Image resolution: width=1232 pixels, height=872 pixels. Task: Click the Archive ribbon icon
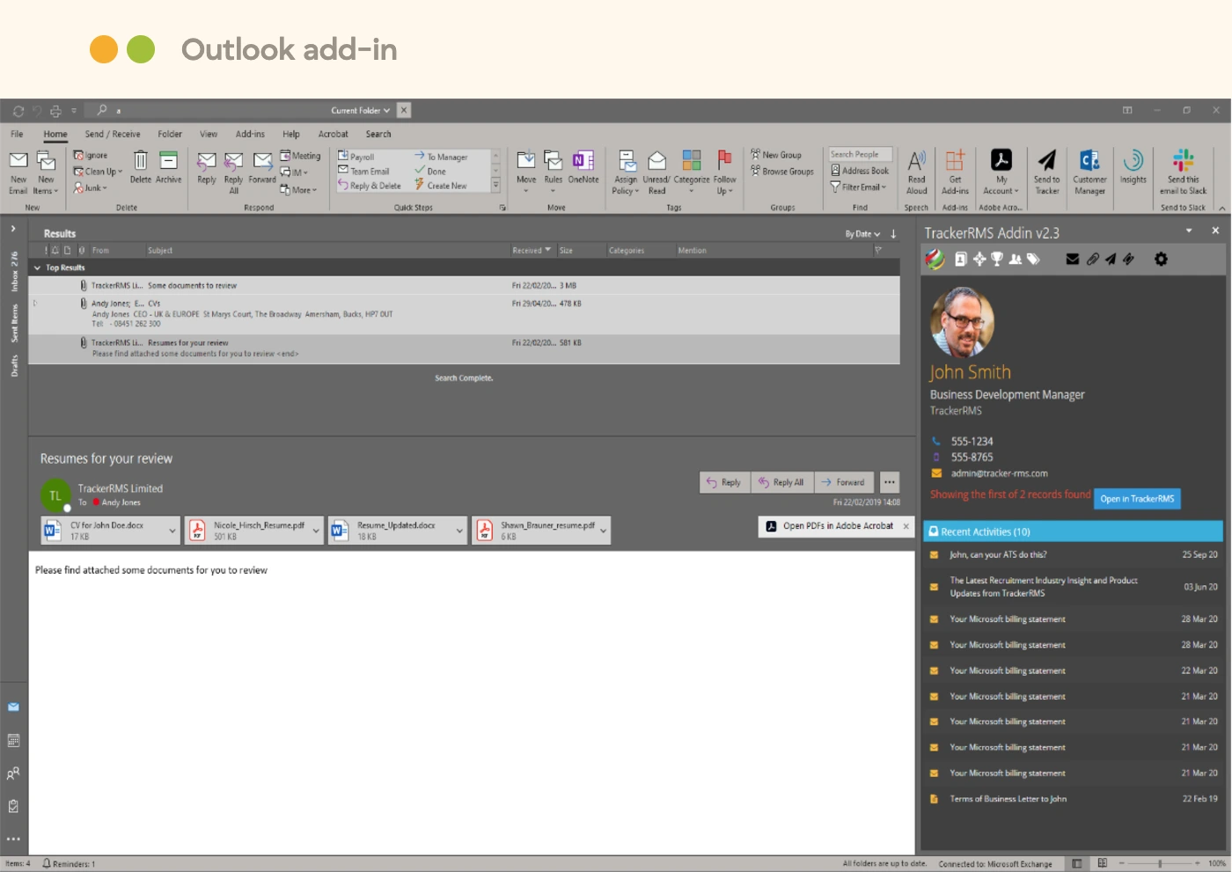(168, 167)
